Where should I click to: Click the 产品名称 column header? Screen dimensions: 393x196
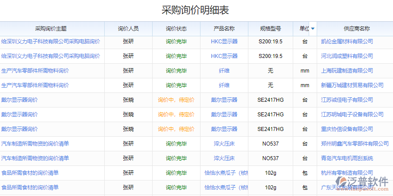[x=224, y=29]
